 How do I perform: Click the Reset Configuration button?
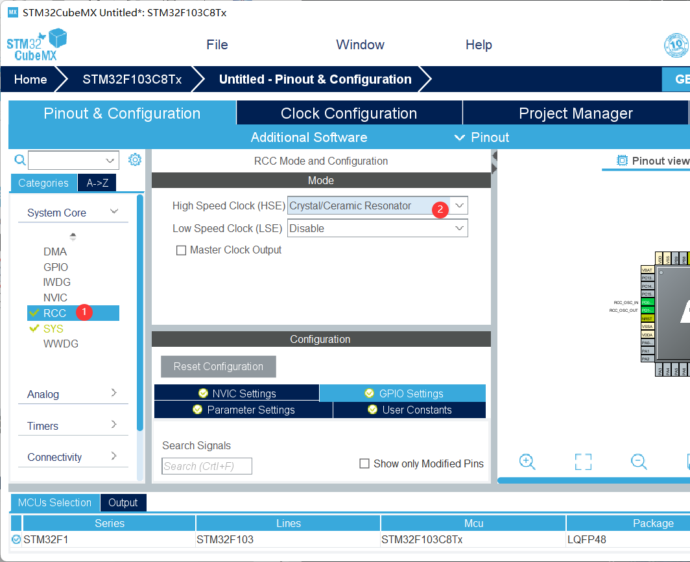[x=219, y=366]
